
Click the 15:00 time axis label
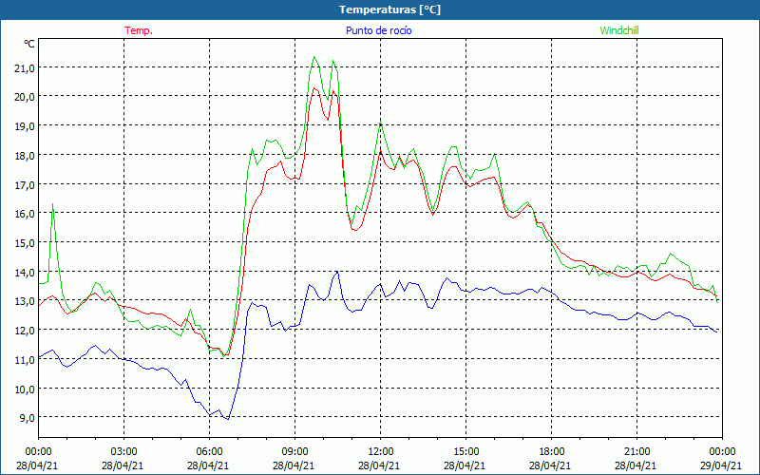465,452
